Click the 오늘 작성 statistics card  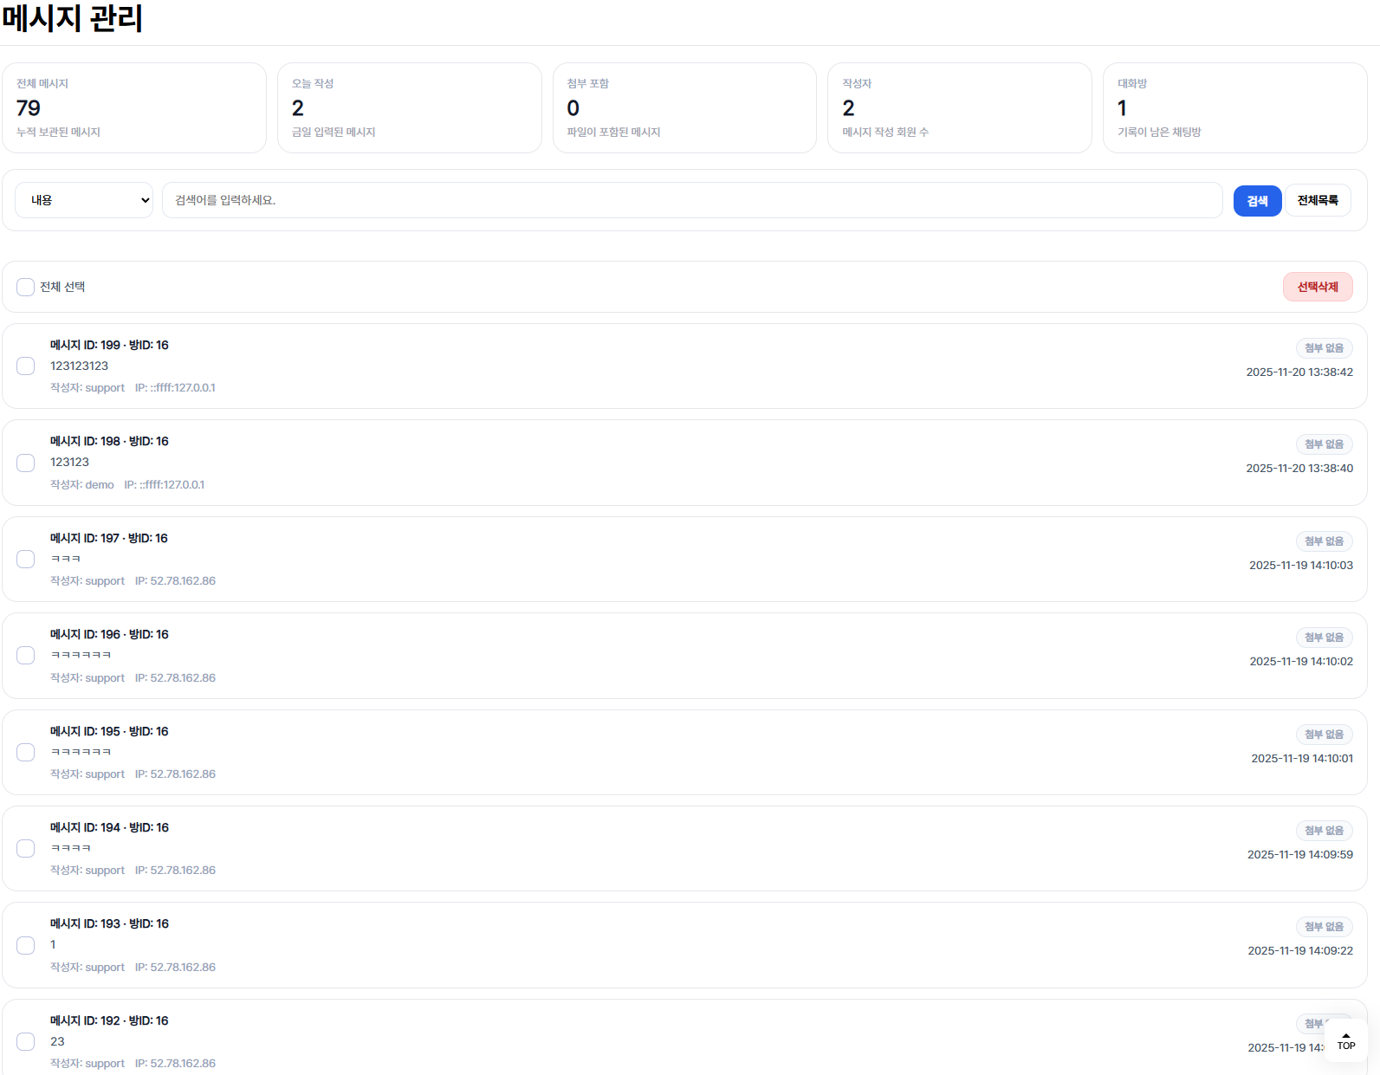pyautogui.click(x=409, y=107)
